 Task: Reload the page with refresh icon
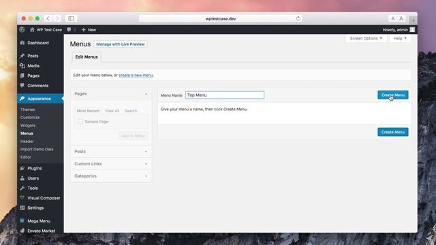pyautogui.click(x=298, y=18)
